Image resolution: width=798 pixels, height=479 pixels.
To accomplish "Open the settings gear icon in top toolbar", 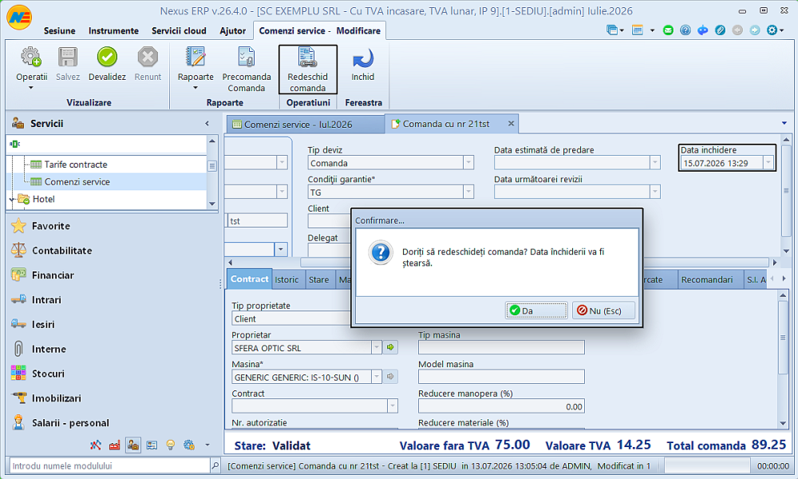I will [x=772, y=30].
